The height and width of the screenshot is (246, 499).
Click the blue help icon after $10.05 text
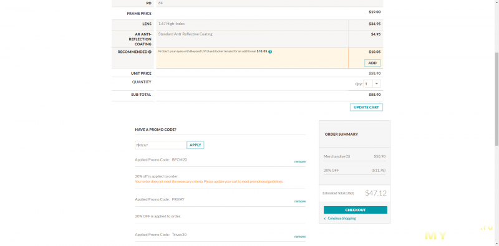(x=270, y=52)
